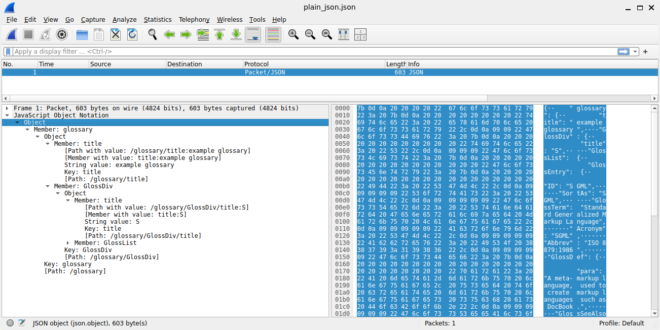Screen dimensions: 660x330
Task: Jump to the last packet icon
Action: [236, 34]
